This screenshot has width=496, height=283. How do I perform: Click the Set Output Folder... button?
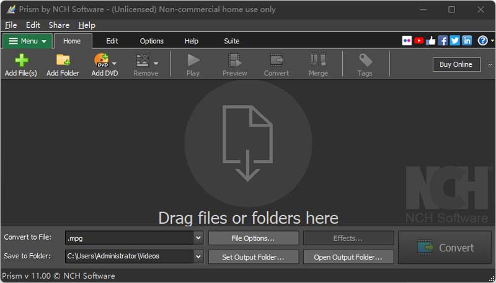click(254, 257)
